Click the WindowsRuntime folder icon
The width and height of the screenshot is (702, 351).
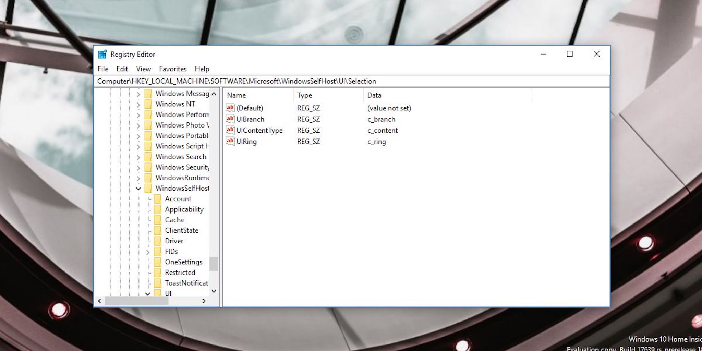click(148, 178)
